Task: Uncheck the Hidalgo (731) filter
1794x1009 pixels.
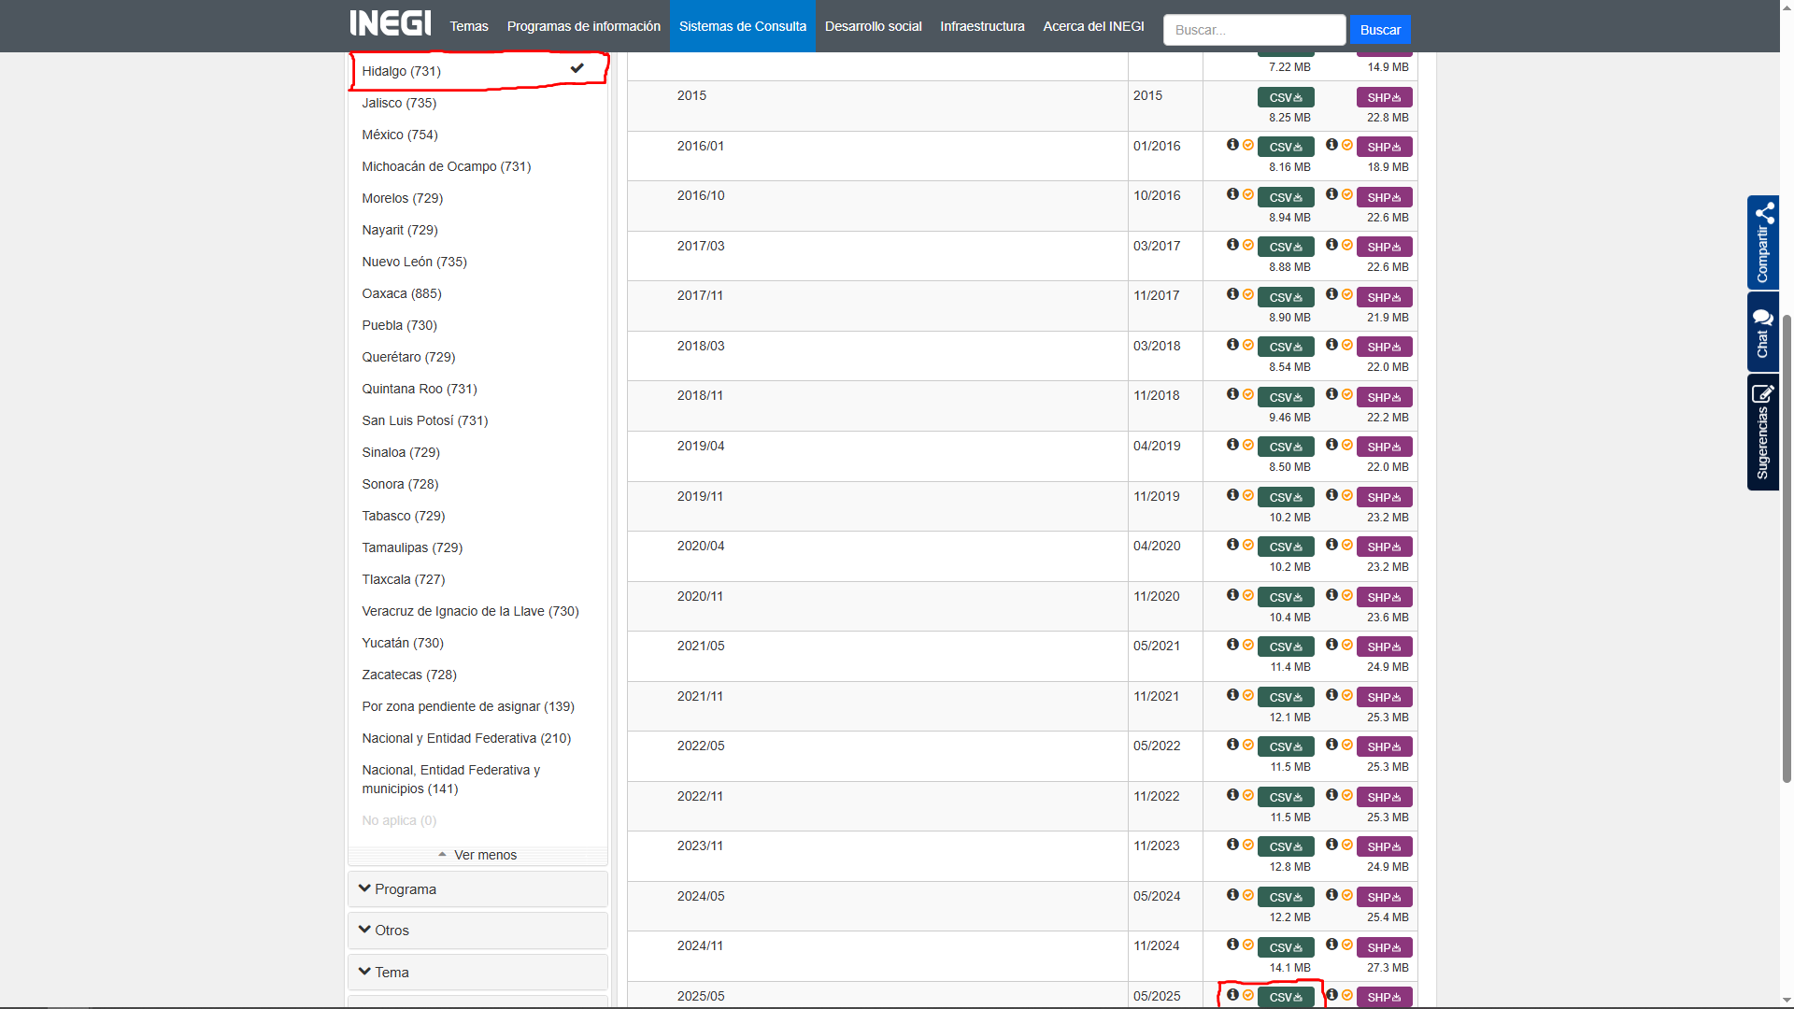Action: [477, 71]
